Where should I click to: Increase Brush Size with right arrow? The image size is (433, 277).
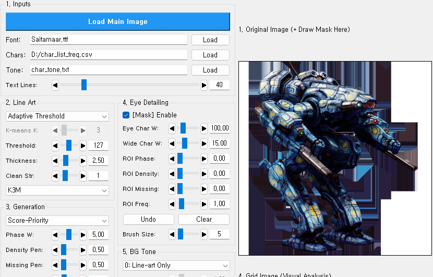tap(204, 234)
